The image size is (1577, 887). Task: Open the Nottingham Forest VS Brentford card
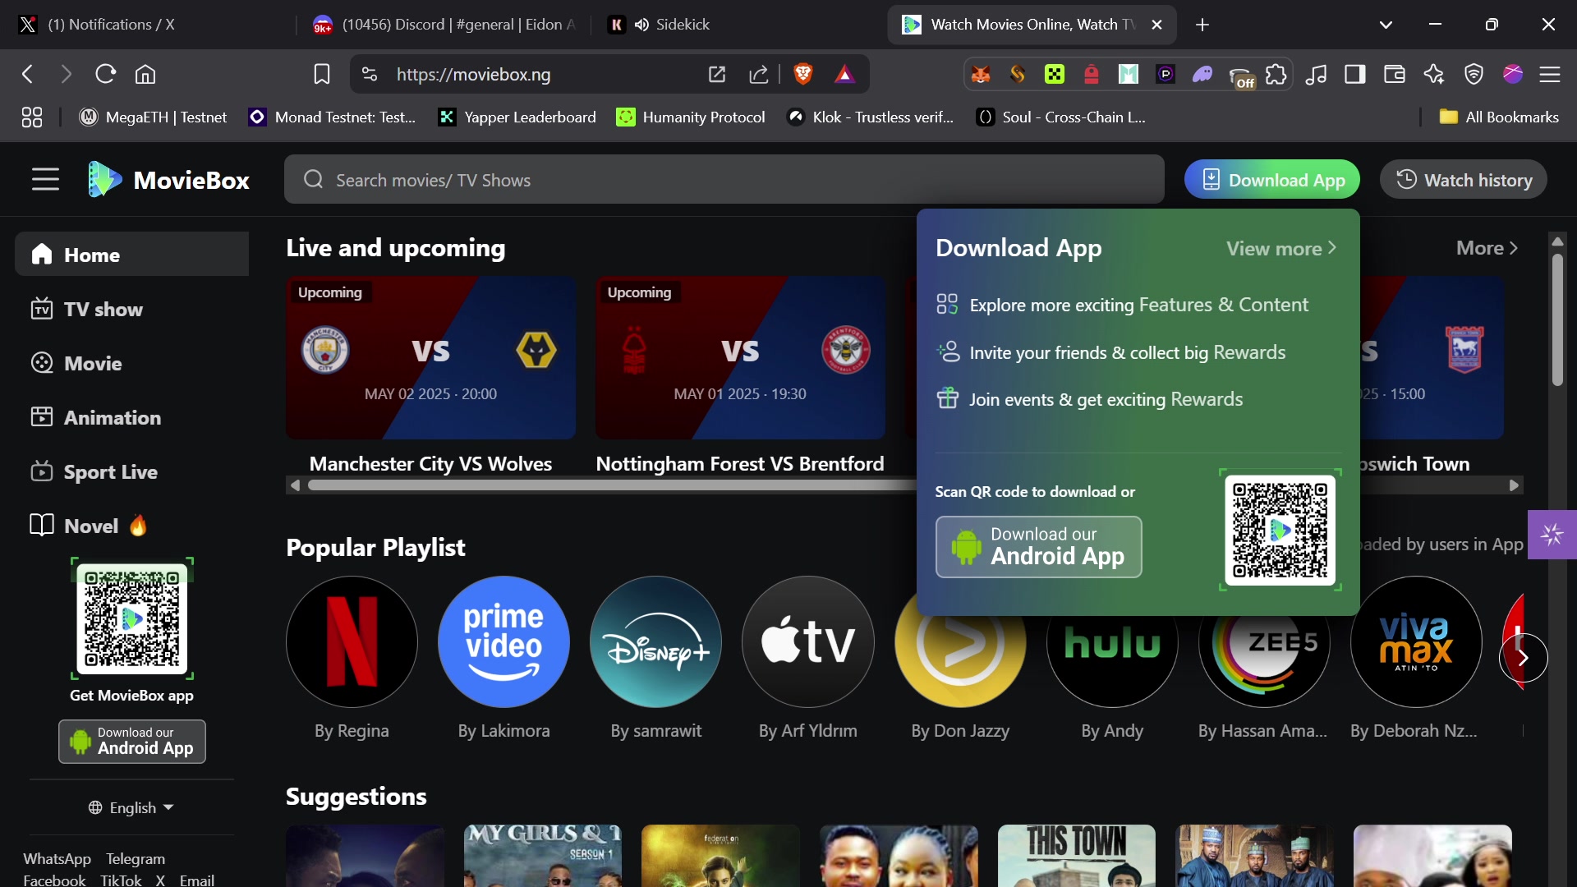coord(740,375)
